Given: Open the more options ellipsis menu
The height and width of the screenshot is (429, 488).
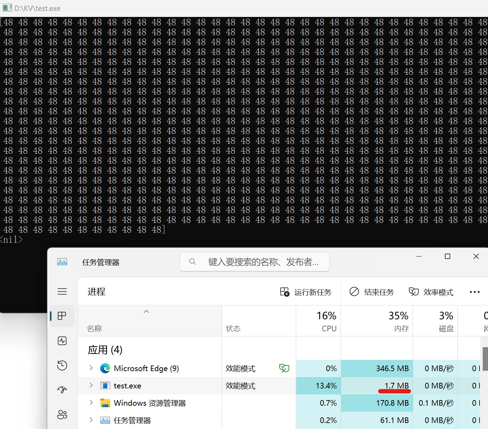Looking at the screenshot, I should tap(475, 292).
